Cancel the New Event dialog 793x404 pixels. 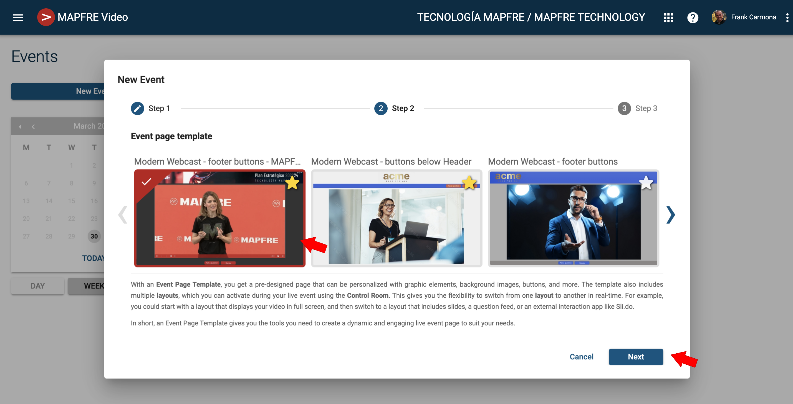(581, 357)
